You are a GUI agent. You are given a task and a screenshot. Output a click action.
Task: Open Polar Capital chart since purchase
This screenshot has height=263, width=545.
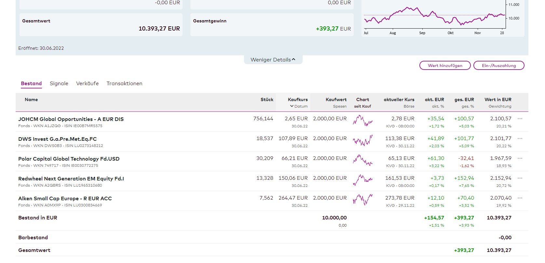coord(362,160)
